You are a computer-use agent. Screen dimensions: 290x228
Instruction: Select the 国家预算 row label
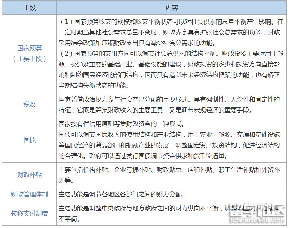29,48
